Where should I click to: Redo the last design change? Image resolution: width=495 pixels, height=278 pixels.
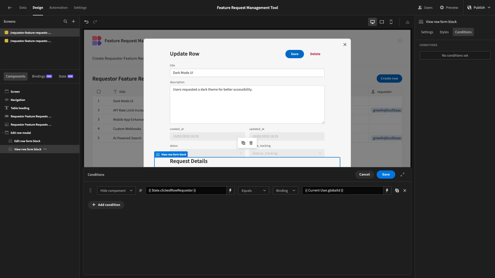point(95,22)
